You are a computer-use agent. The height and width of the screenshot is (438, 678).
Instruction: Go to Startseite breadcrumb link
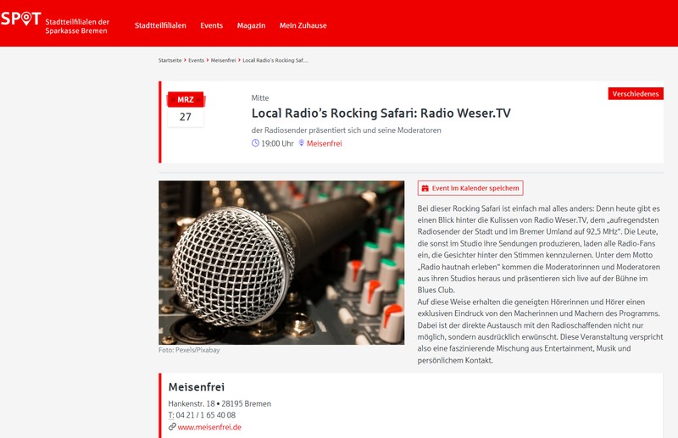[170, 60]
